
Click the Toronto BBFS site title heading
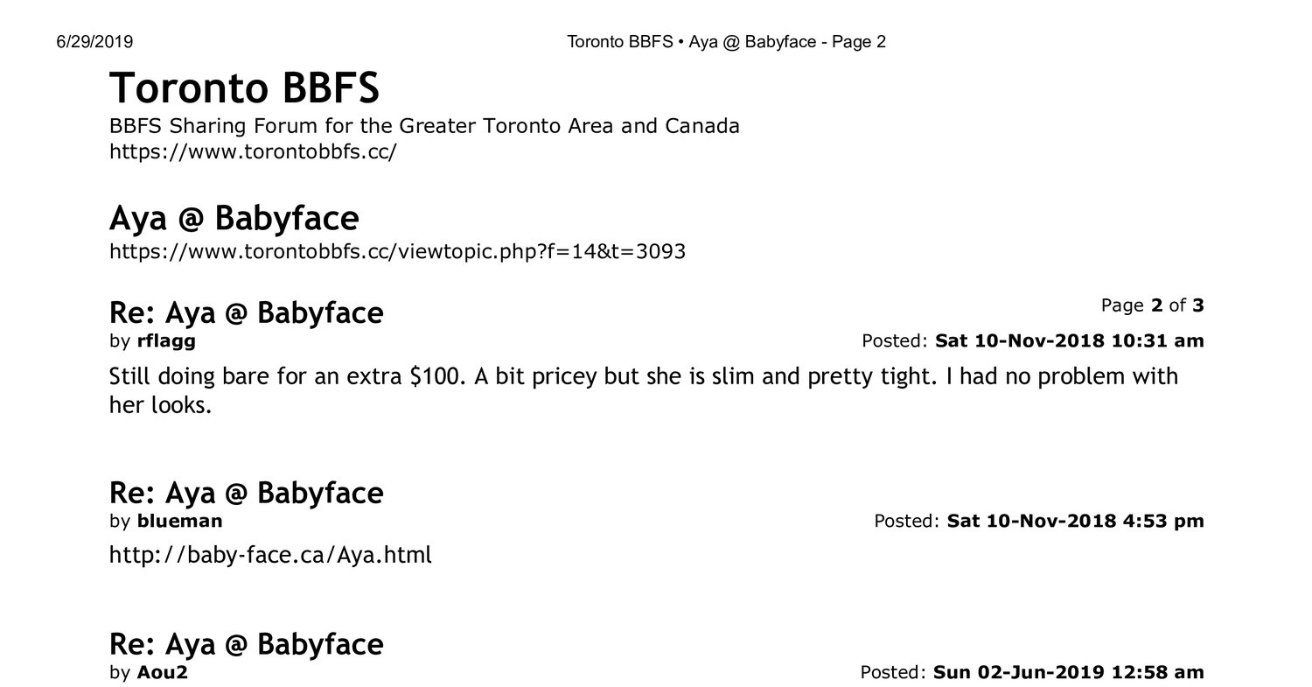[244, 88]
